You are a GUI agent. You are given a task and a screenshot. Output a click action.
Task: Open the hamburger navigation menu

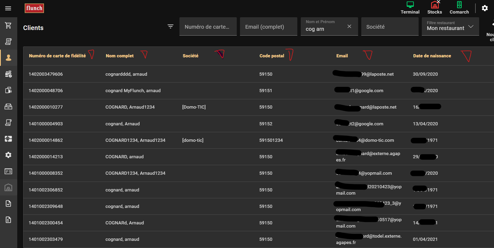pos(8,8)
